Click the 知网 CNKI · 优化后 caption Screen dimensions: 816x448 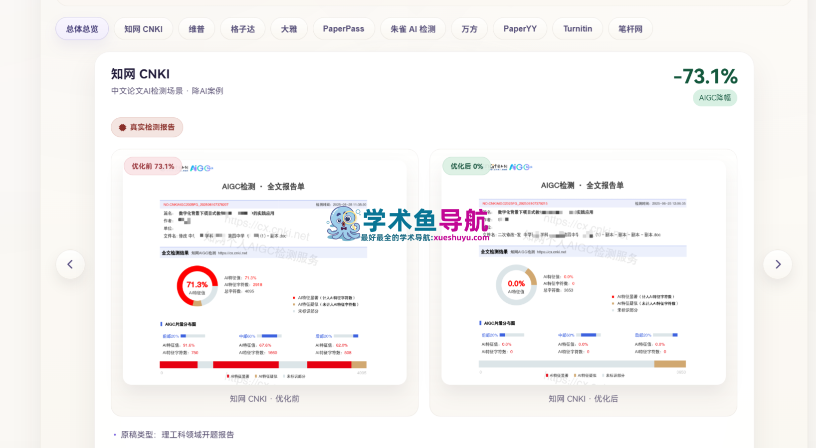[x=583, y=399]
